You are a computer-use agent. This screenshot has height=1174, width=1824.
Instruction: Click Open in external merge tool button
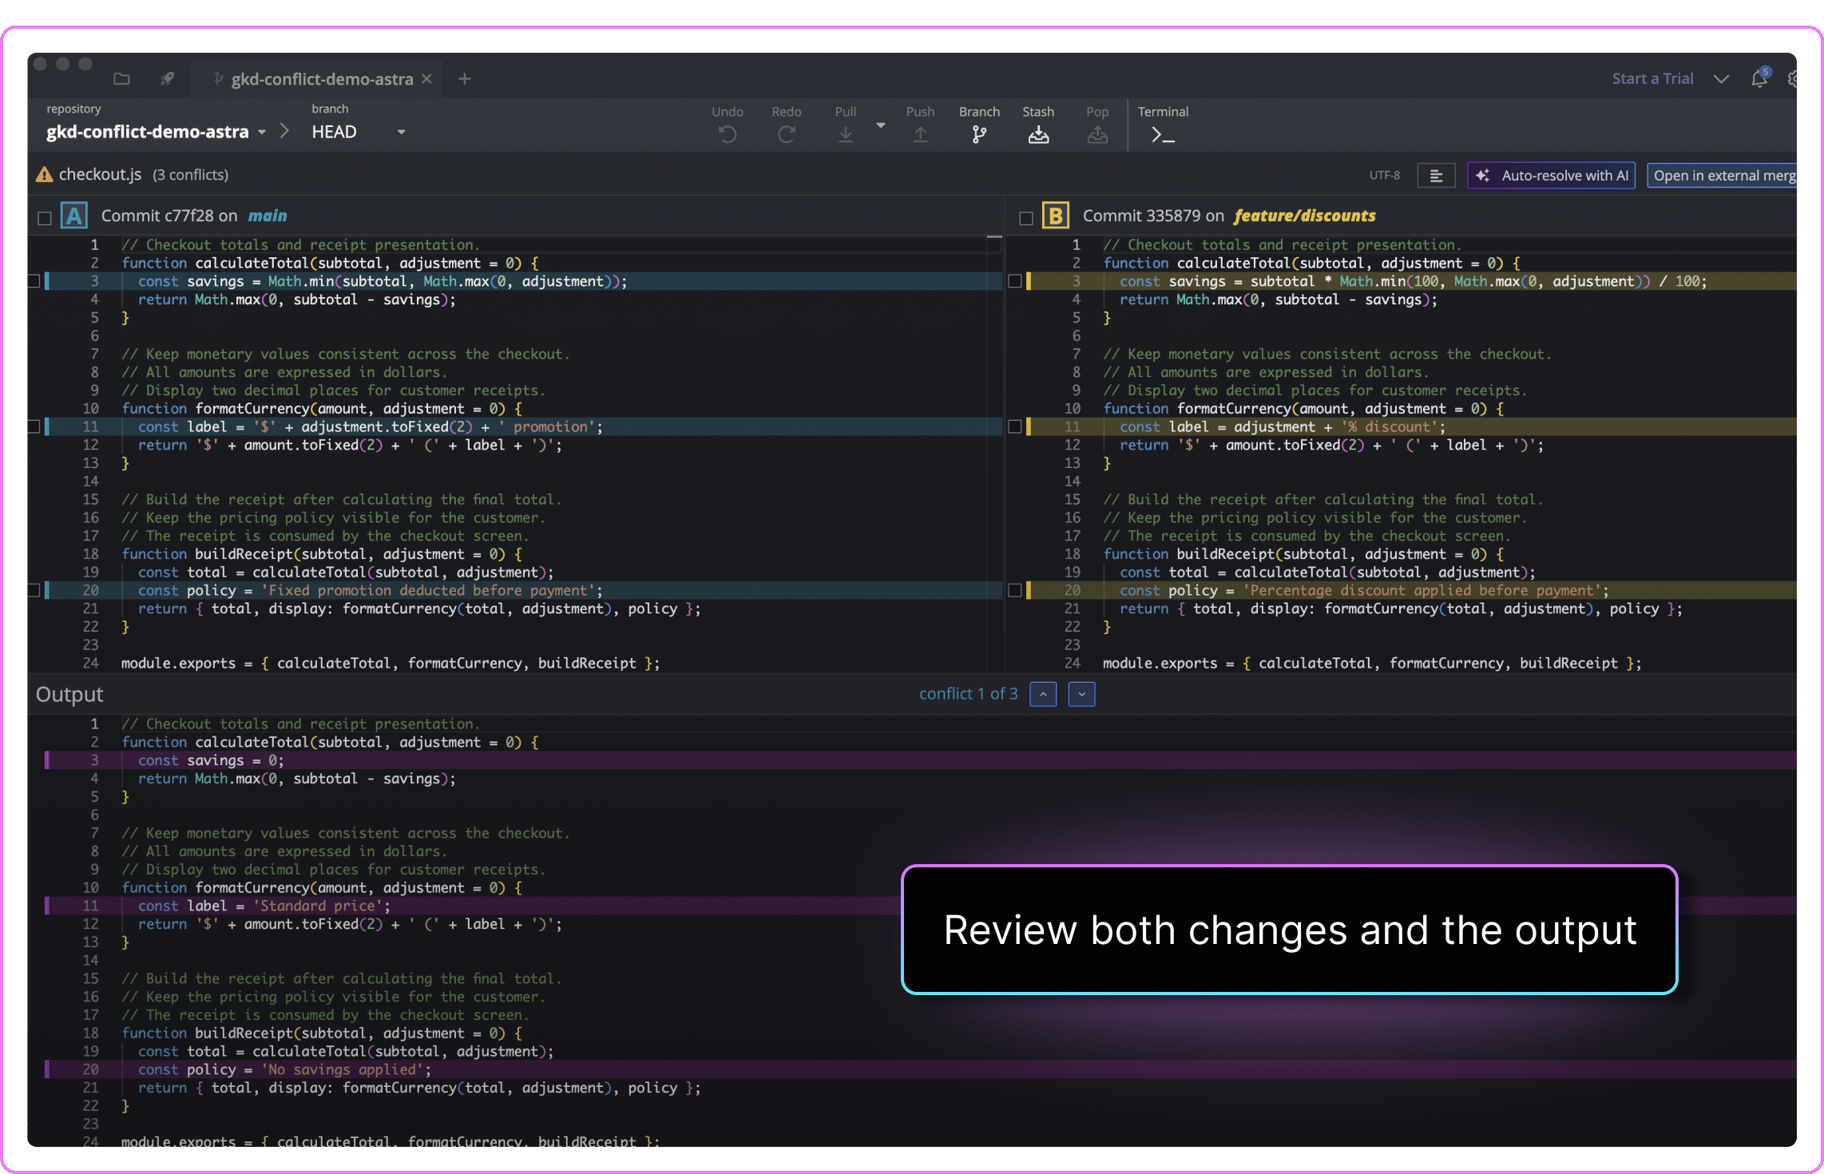1722,176
